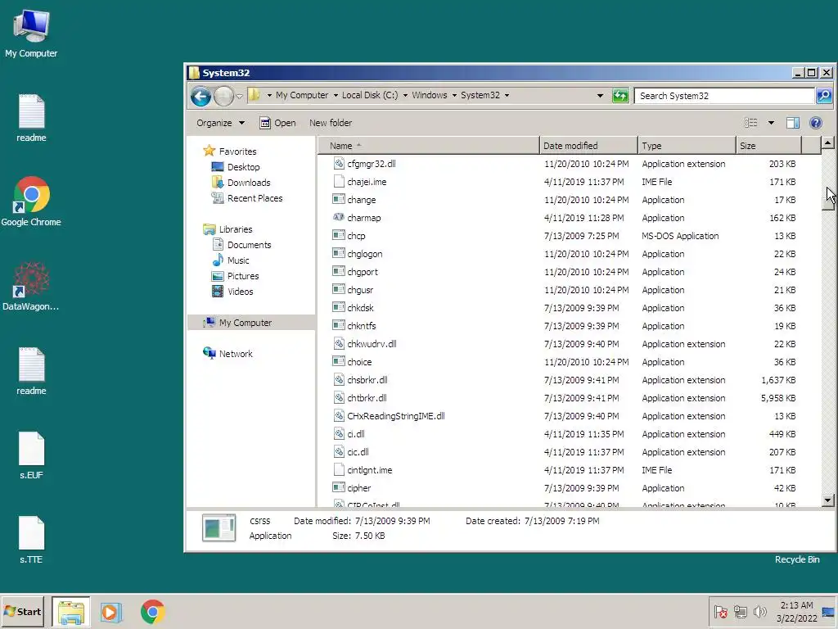Click the Search System32 field

725,96
